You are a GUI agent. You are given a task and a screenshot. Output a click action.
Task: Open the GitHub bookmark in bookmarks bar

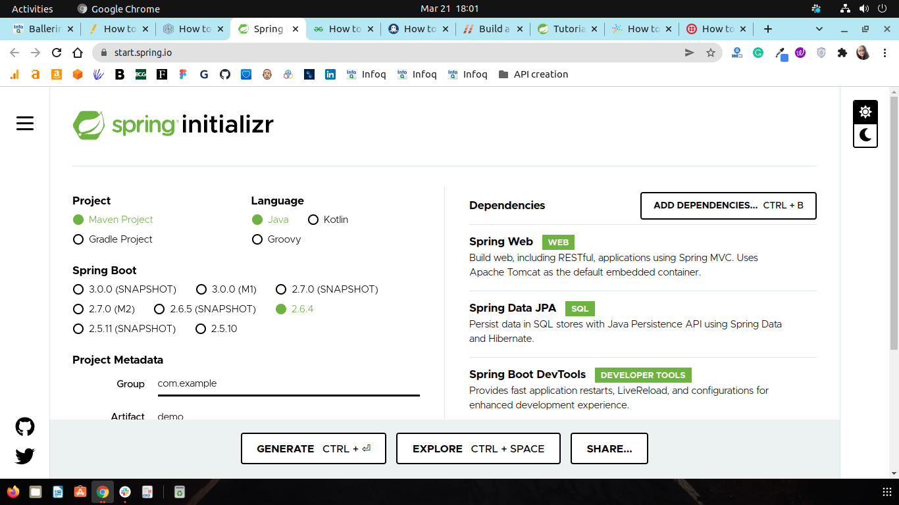click(225, 74)
